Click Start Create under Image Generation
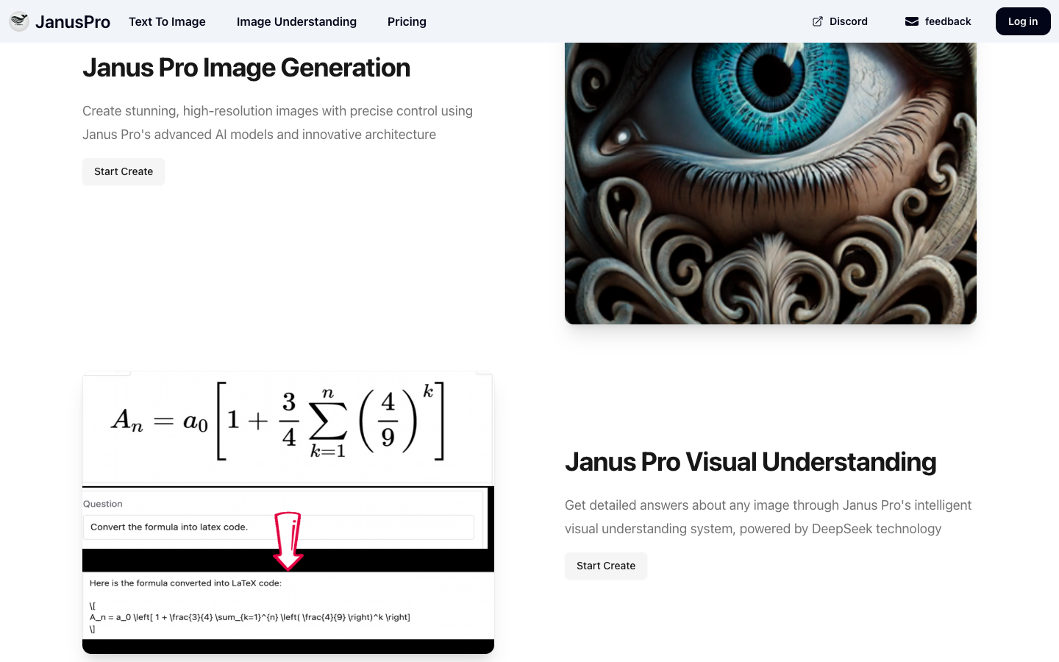This screenshot has height=662, width=1059. tap(124, 171)
